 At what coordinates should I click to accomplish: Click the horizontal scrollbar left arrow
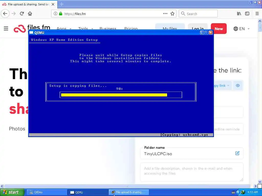point(2,186)
